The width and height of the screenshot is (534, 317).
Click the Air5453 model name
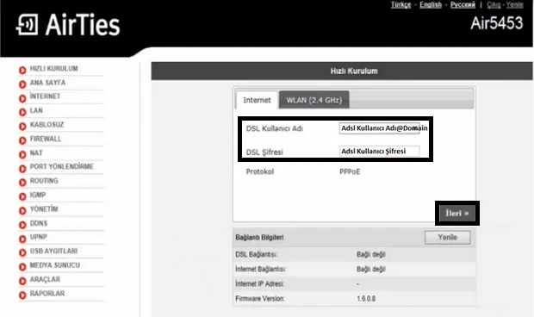(497, 23)
